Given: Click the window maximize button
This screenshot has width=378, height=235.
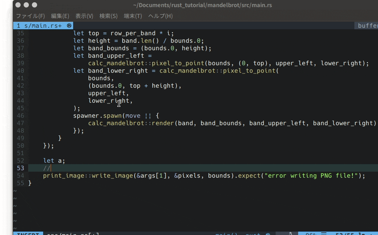Looking at the screenshot, I should 34,5.
